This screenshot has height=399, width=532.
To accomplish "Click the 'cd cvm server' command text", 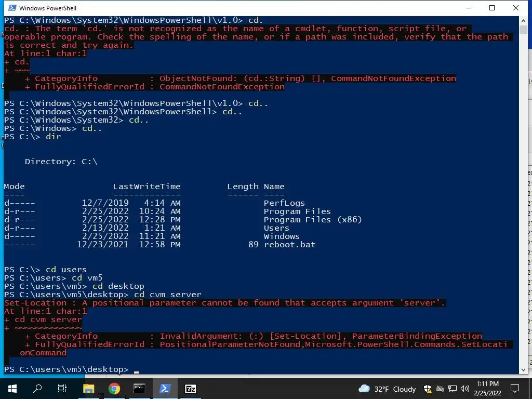I will [168, 295].
